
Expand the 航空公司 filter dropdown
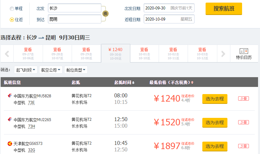(x=50, y=70)
